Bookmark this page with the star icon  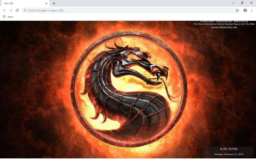point(237,10)
